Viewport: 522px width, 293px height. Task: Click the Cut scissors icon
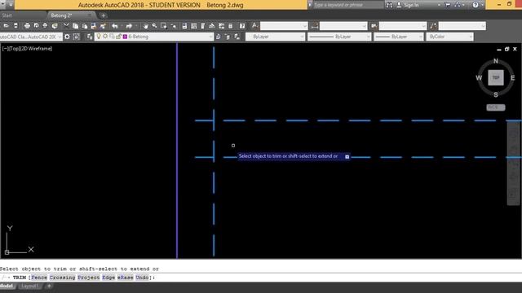coord(66,26)
